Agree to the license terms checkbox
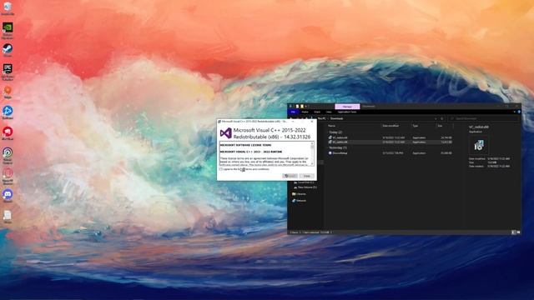 tap(220, 169)
